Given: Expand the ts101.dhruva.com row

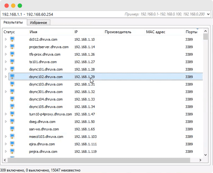Looking at the screenshot, I should click(6, 62).
